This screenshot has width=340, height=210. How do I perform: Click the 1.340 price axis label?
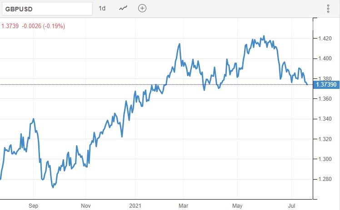coord(325,119)
